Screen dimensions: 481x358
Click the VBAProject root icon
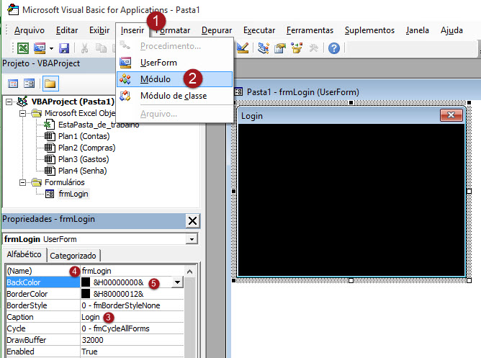22,101
